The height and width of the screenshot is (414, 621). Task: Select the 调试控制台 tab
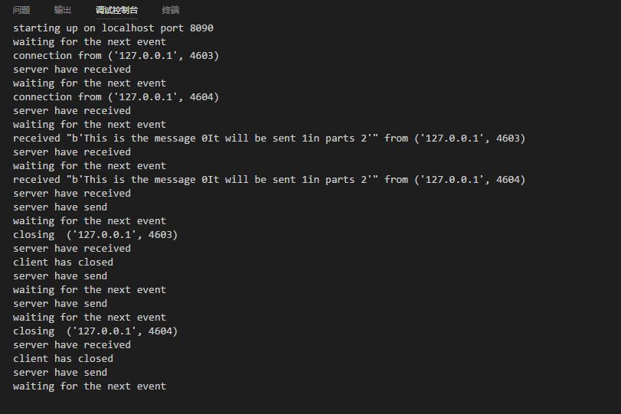(x=116, y=10)
